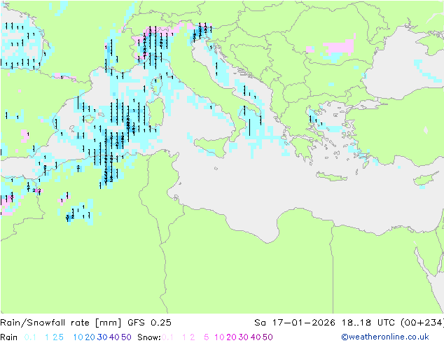The height and width of the screenshot is (343, 444).
Task: Pick the Snow legend 0.1 color value
Action: 167,337
